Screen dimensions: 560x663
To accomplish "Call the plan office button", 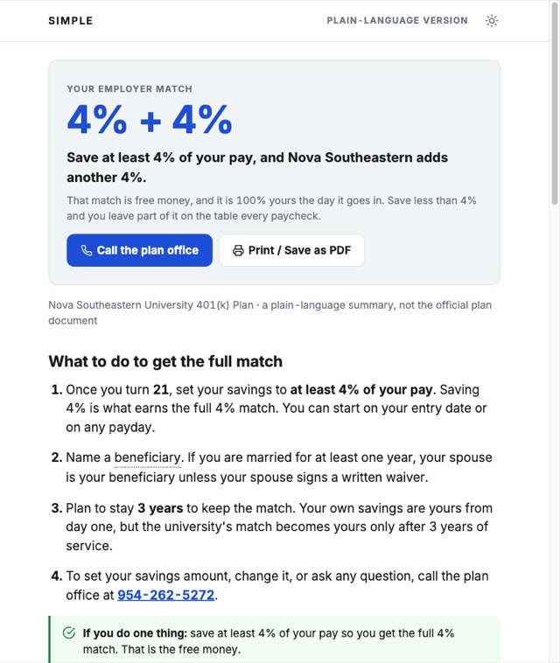I will tap(140, 250).
